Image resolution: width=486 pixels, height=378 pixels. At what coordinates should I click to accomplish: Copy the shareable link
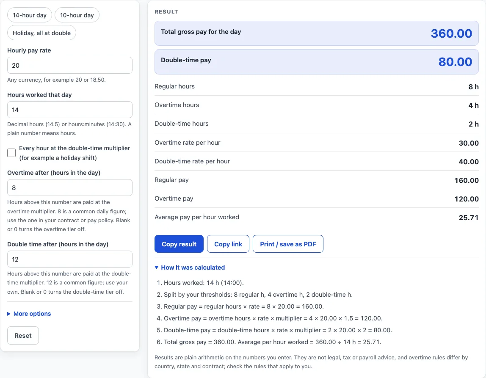pos(228,244)
